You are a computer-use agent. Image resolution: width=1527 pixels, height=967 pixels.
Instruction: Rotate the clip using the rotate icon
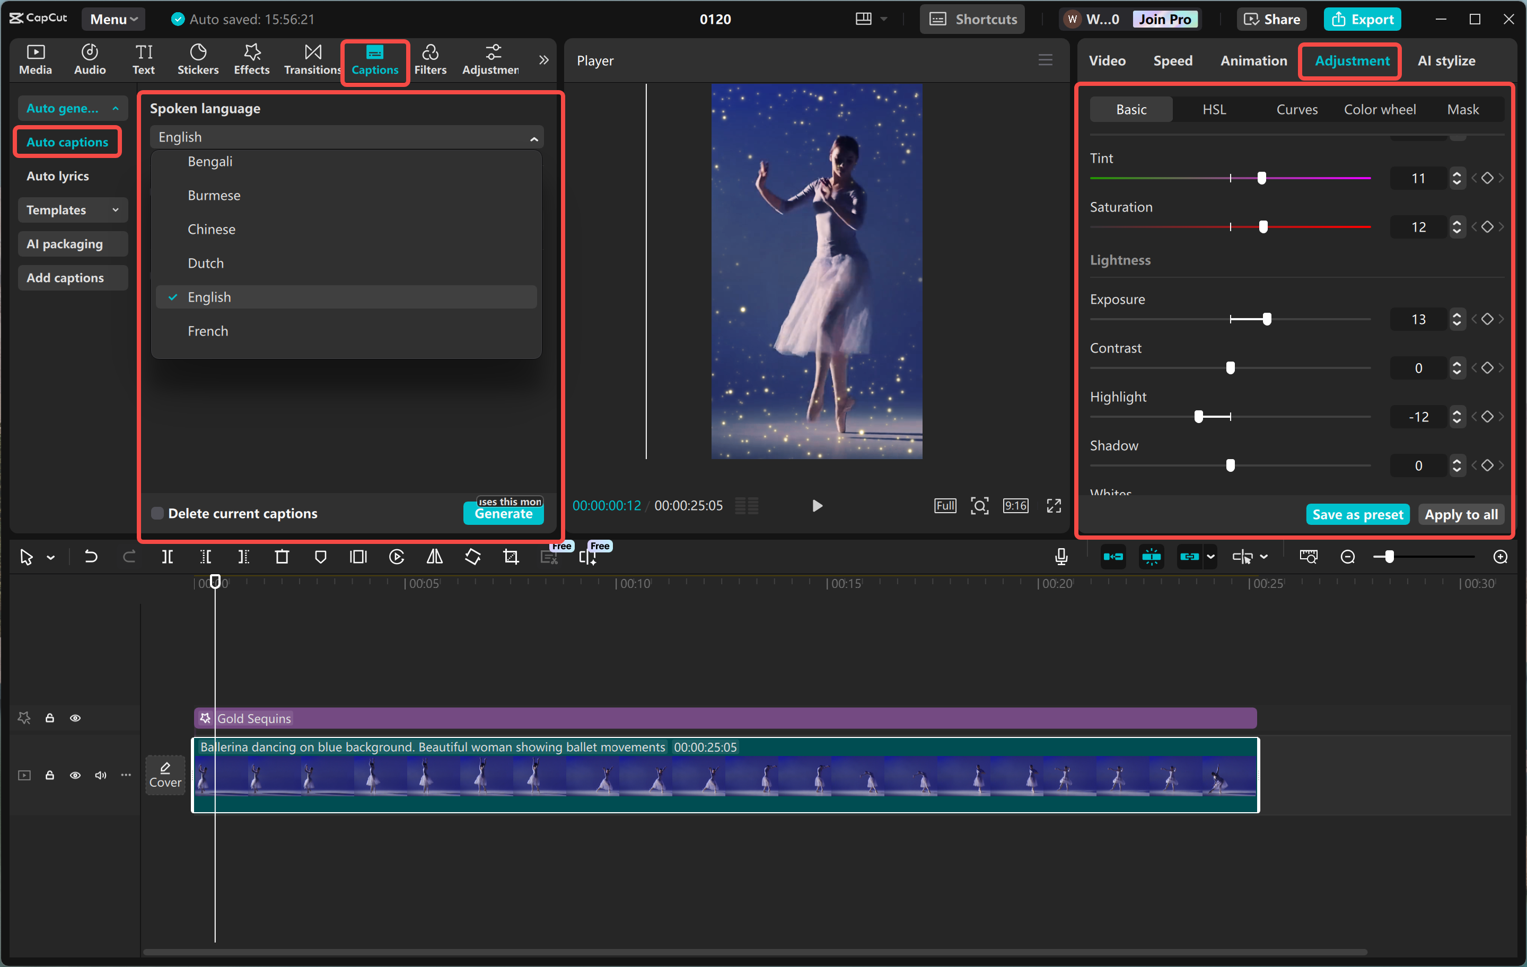tap(472, 557)
